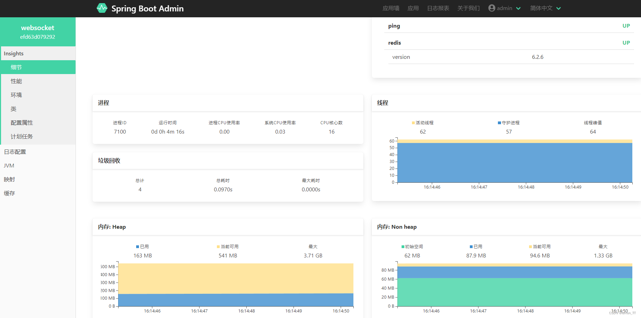Click the Spring Boot Admin title link

(148, 8)
